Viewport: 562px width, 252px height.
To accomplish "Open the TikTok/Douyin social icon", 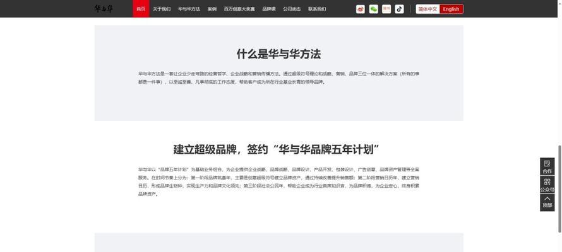I will (x=399, y=9).
